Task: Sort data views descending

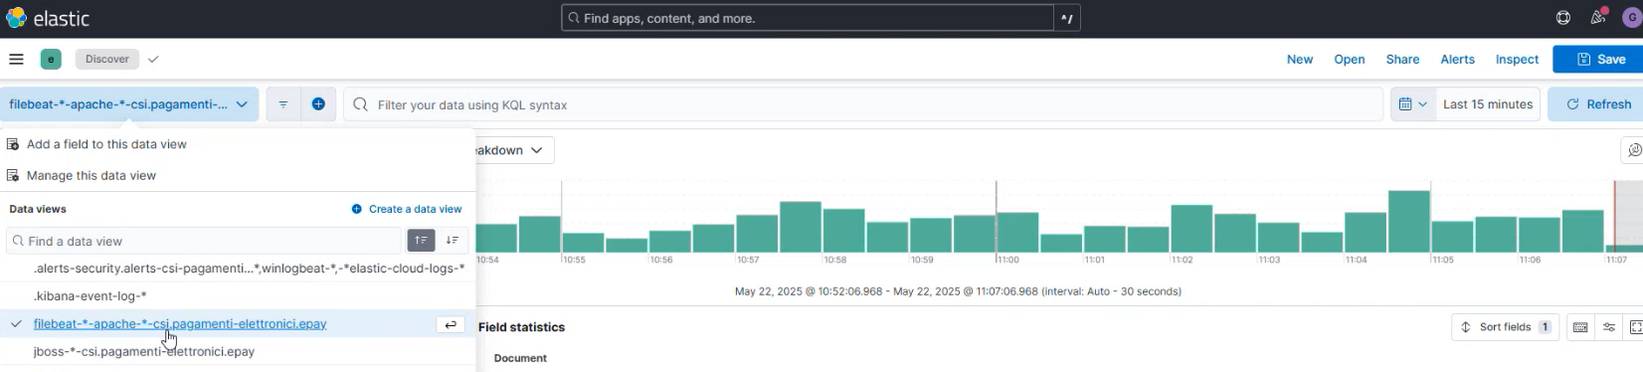Action: click(453, 241)
